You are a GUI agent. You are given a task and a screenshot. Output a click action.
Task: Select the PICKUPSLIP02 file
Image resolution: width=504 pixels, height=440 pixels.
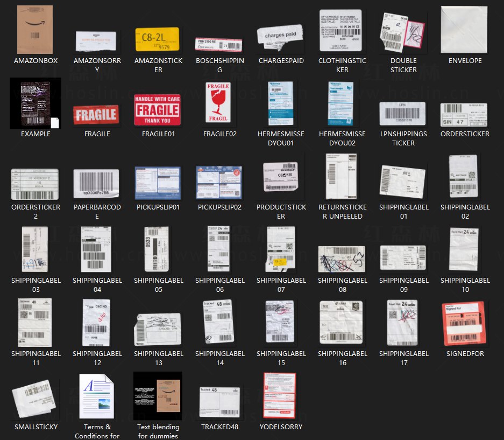click(219, 183)
